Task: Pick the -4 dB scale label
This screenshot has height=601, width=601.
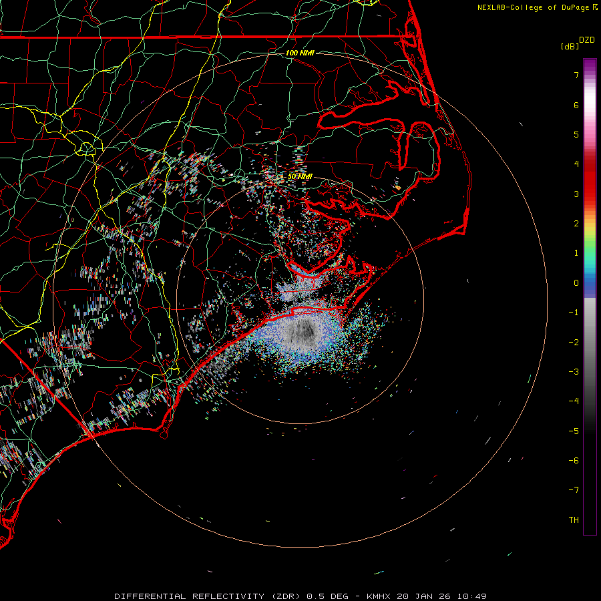Action: (574, 401)
